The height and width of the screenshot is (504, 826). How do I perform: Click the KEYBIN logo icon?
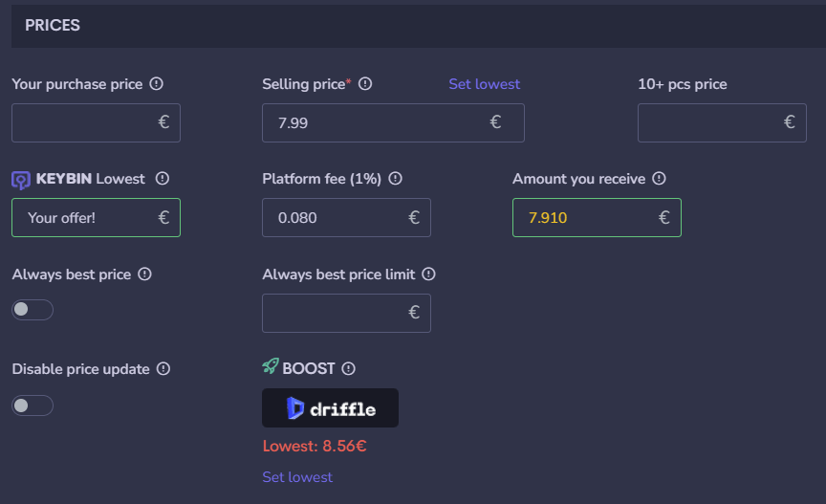(21, 181)
